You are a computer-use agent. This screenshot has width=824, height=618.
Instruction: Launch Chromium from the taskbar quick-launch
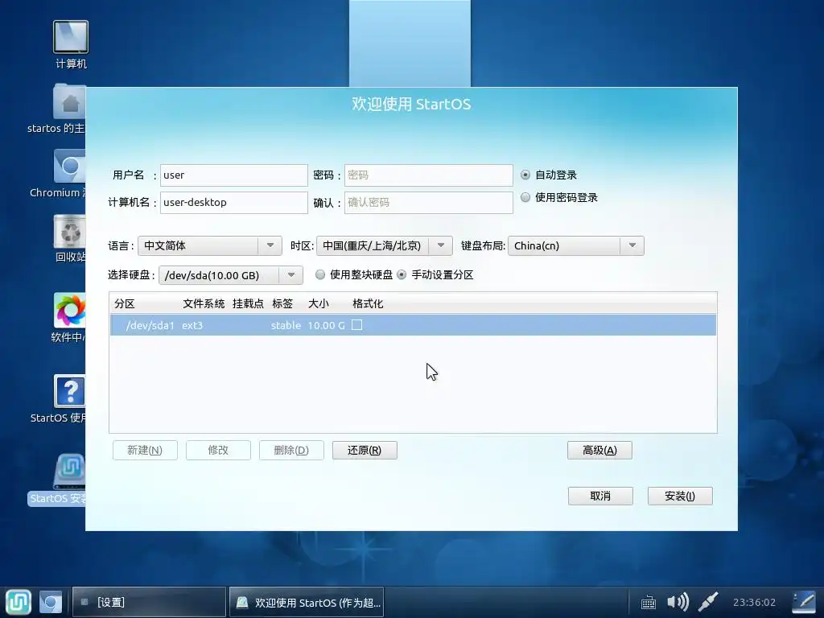[x=51, y=602]
